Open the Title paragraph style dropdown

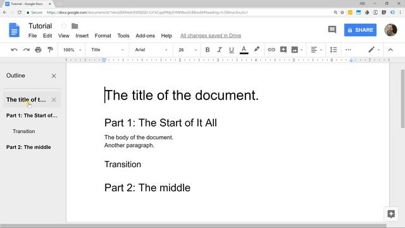(107, 49)
